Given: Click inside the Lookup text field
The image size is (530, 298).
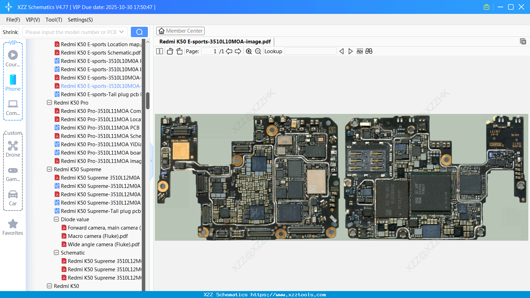Looking at the screenshot, I should (x=310, y=51).
